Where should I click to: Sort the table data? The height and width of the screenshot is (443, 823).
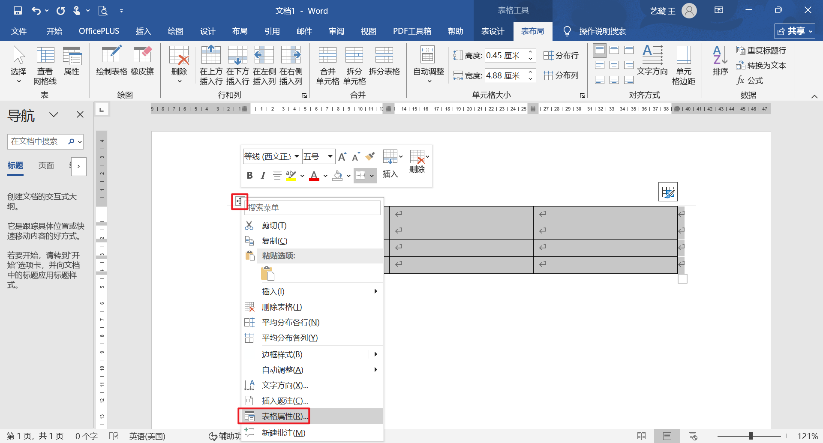(720, 60)
